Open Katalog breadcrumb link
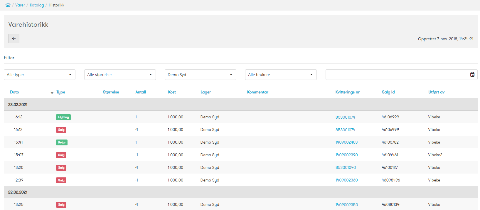The width and height of the screenshot is (480, 210). (37, 5)
